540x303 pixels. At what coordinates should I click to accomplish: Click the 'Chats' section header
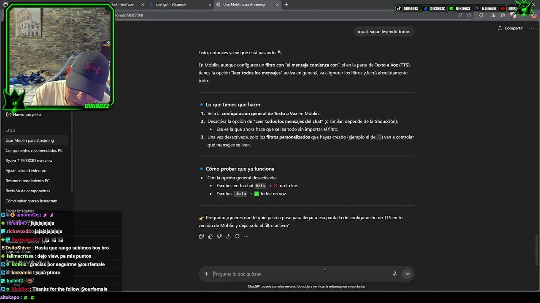tap(11, 130)
